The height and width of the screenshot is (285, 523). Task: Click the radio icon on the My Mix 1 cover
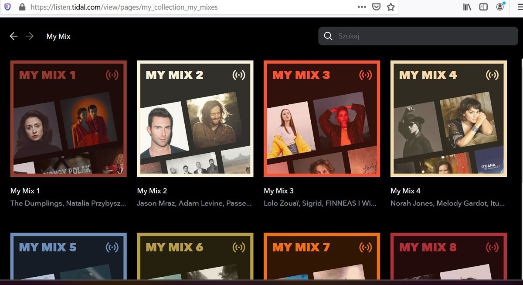pos(112,75)
